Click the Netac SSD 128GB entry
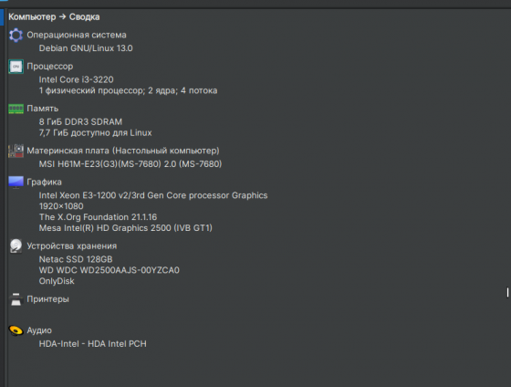 coord(76,259)
